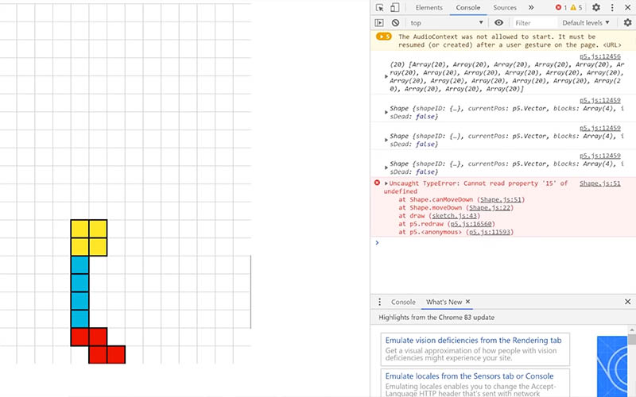Open the drawer three-dot menu
The image size is (636, 397).
[x=379, y=302]
